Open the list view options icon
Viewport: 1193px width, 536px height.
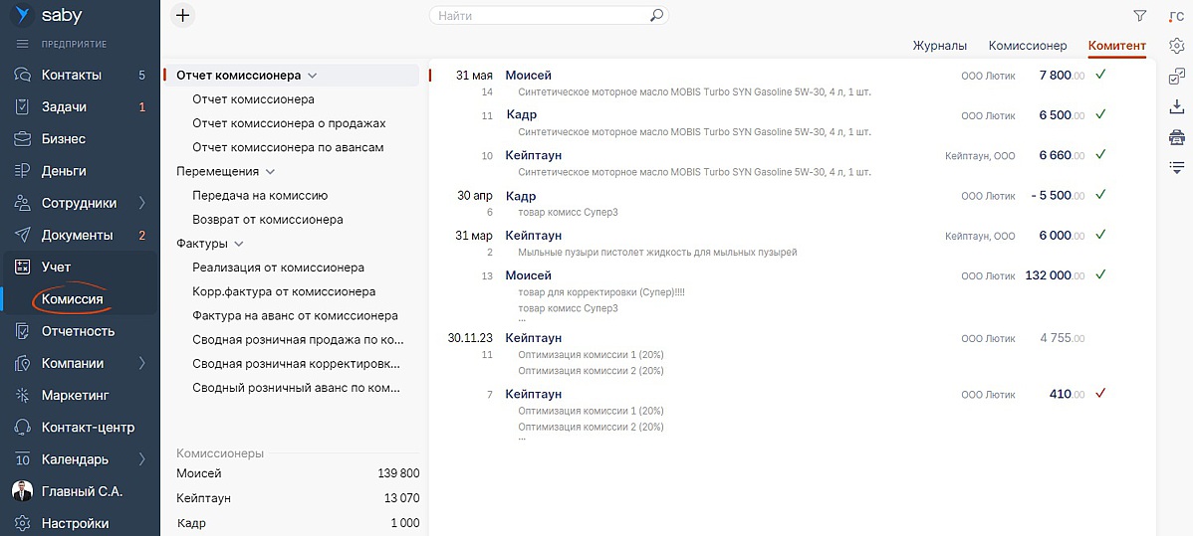point(1176,166)
